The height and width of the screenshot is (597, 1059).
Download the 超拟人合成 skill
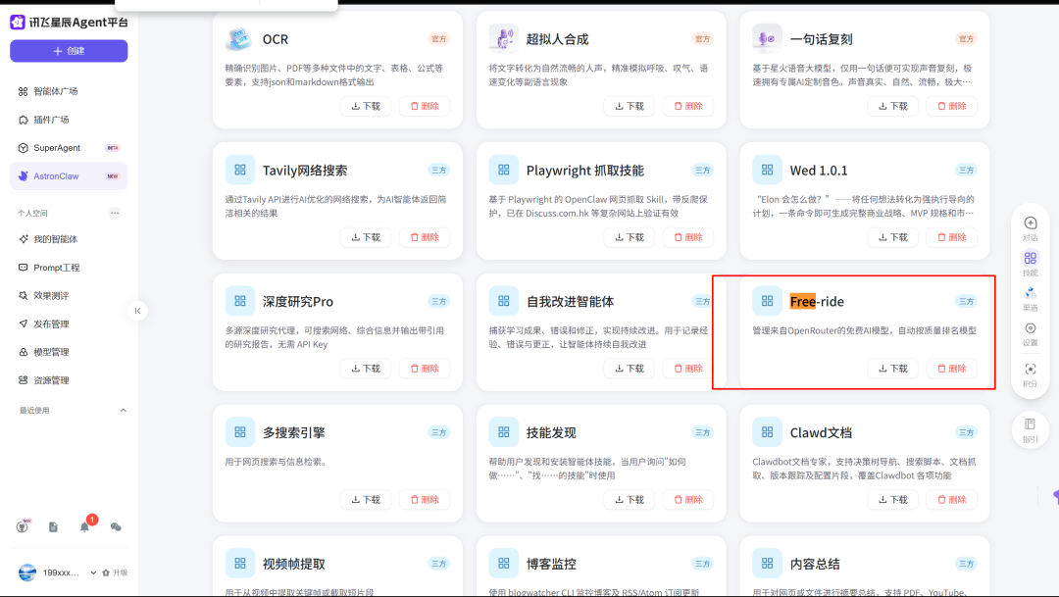(x=629, y=106)
